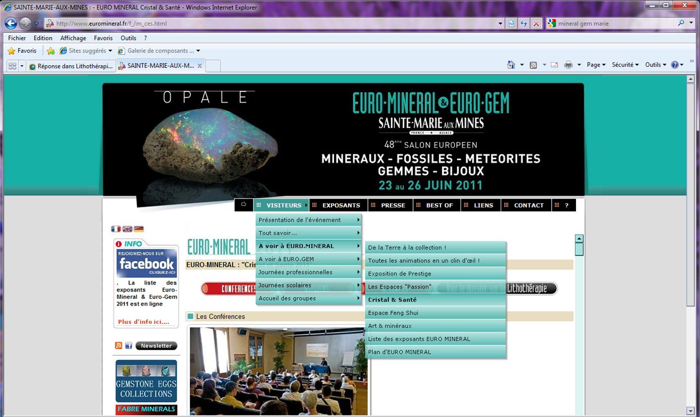
Task: Select Espace Feng Shui submenu item
Action: tap(393, 313)
